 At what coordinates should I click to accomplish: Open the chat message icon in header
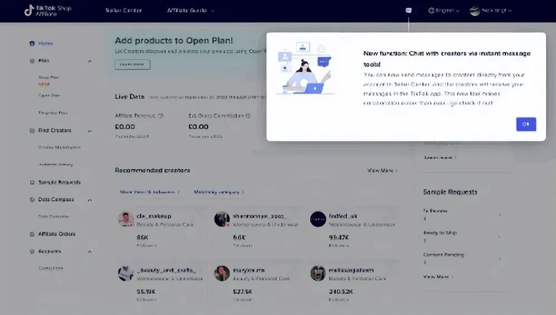click(x=409, y=11)
